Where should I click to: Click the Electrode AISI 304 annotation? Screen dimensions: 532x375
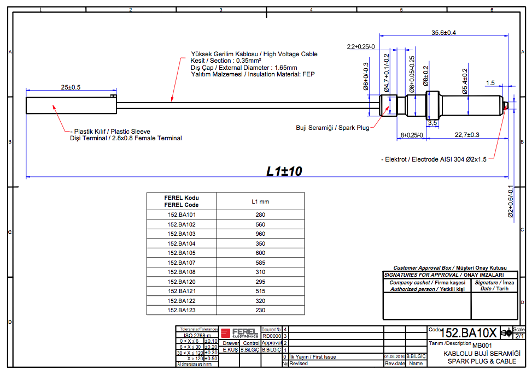click(433, 159)
